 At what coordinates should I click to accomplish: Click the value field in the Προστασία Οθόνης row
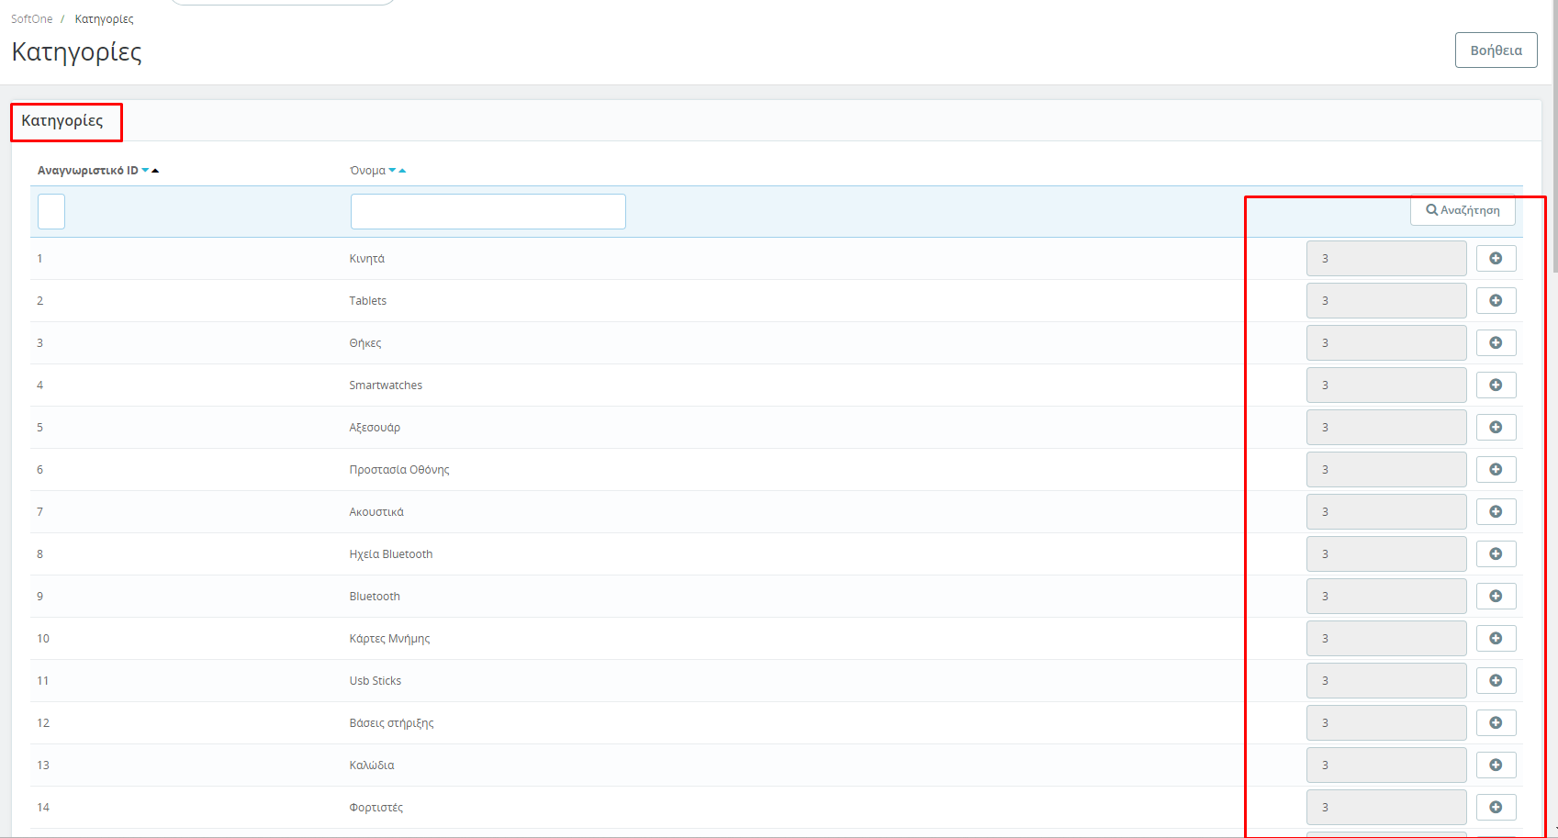click(x=1386, y=470)
